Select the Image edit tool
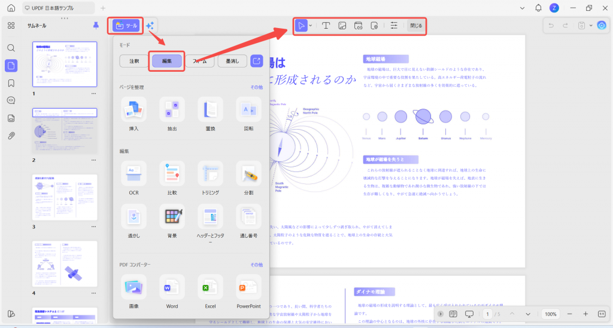The width and height of the screenshot is (613, 328). [342, 26]
